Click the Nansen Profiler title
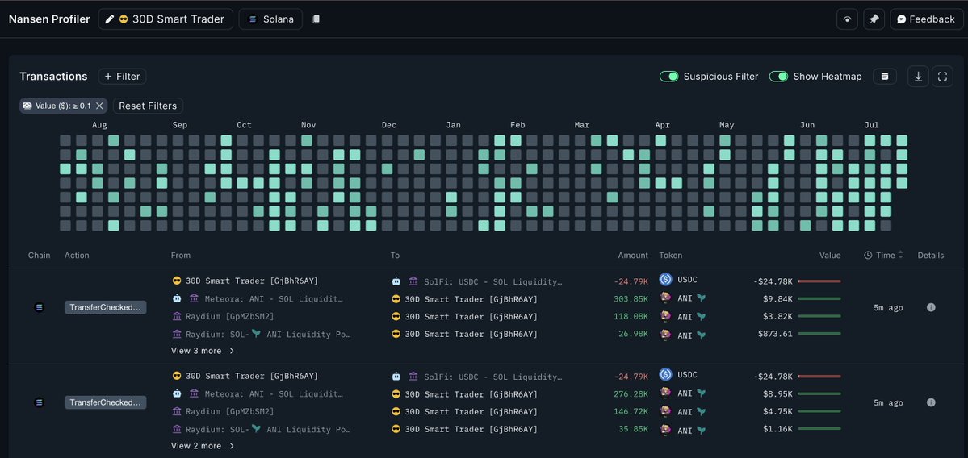Image resolution: width=968 pixels, height=458 pixels. pos(48,19)
